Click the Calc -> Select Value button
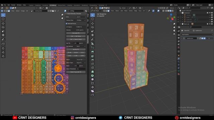The image size is (214, 120). (76, 39)
